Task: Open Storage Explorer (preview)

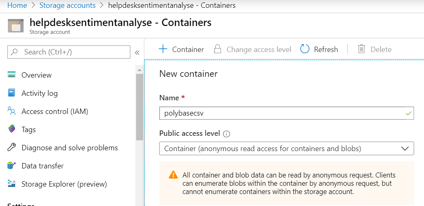Action: coord(65,184)
